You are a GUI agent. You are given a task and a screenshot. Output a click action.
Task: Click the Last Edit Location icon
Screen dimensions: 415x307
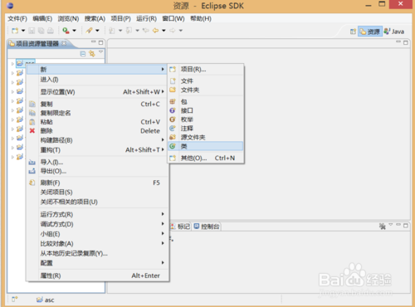click(146, 31)
